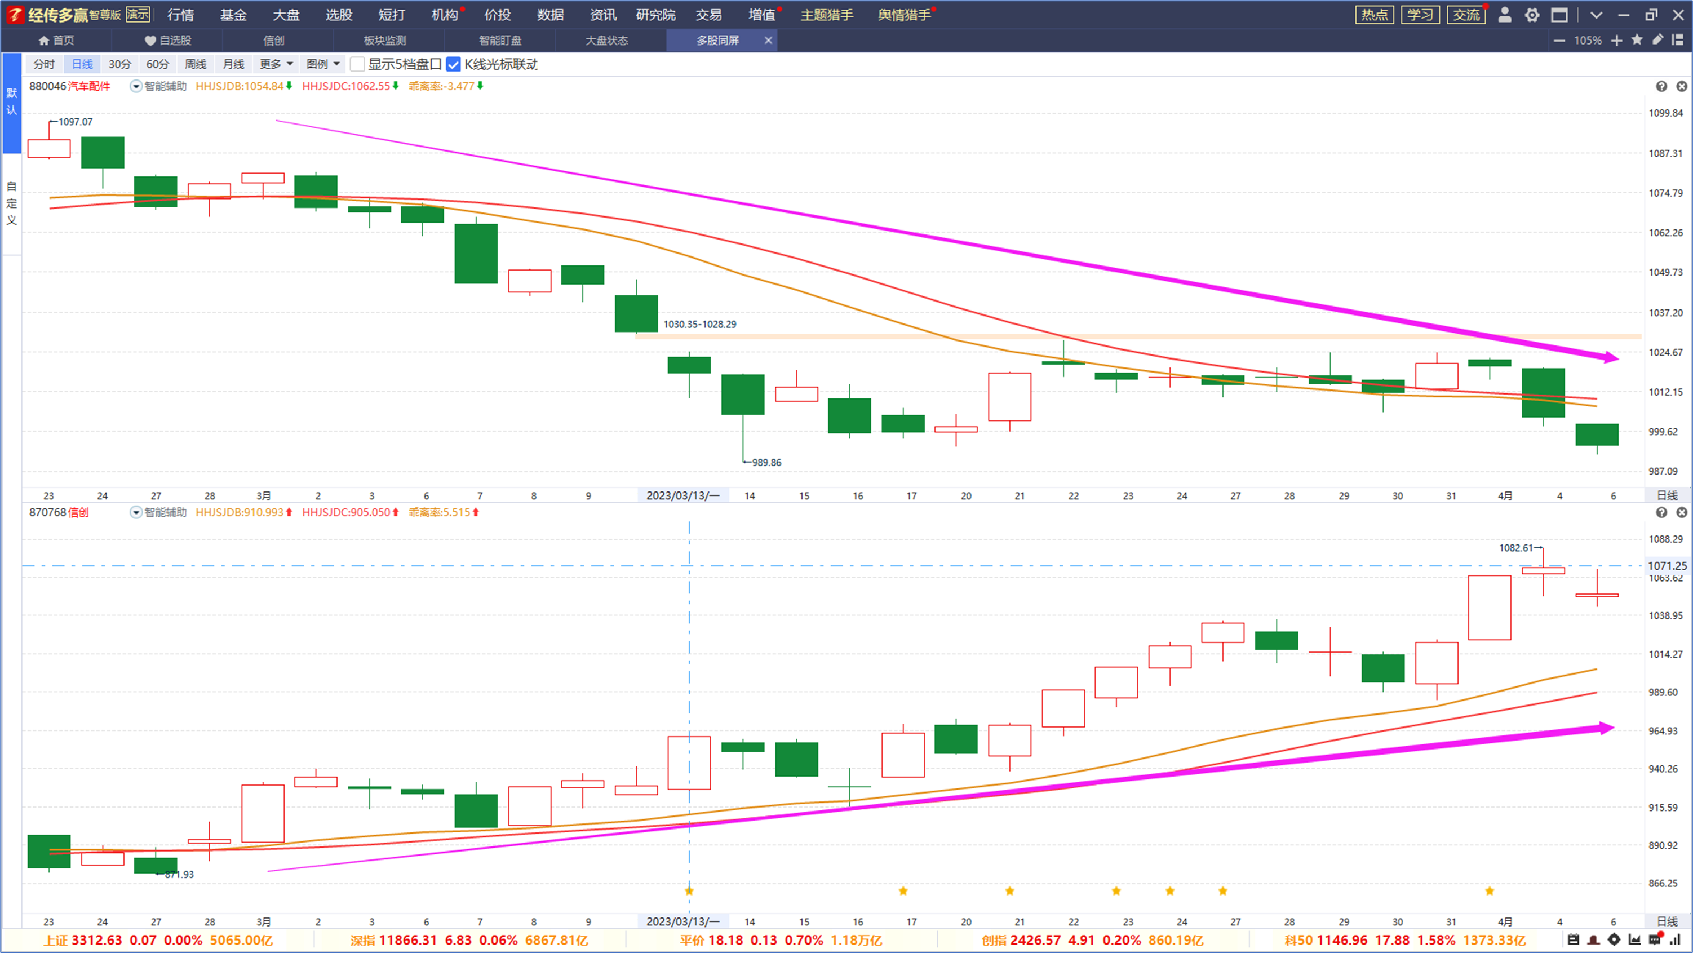Click the area chart icon in status bar
Screen dimensions: 1693x953
point(1634,939)
